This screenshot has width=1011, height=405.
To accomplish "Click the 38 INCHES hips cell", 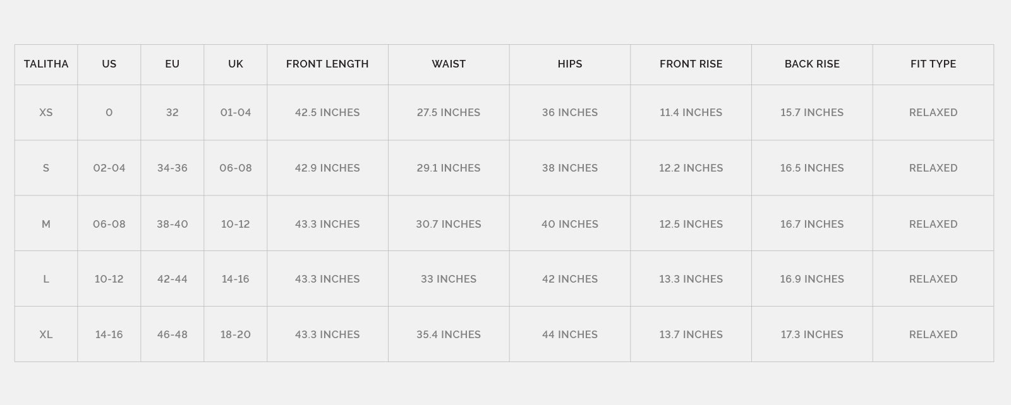I will (x=570, y=168).
